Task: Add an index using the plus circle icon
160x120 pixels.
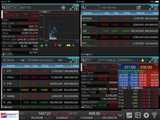Action: click(63, 7)
